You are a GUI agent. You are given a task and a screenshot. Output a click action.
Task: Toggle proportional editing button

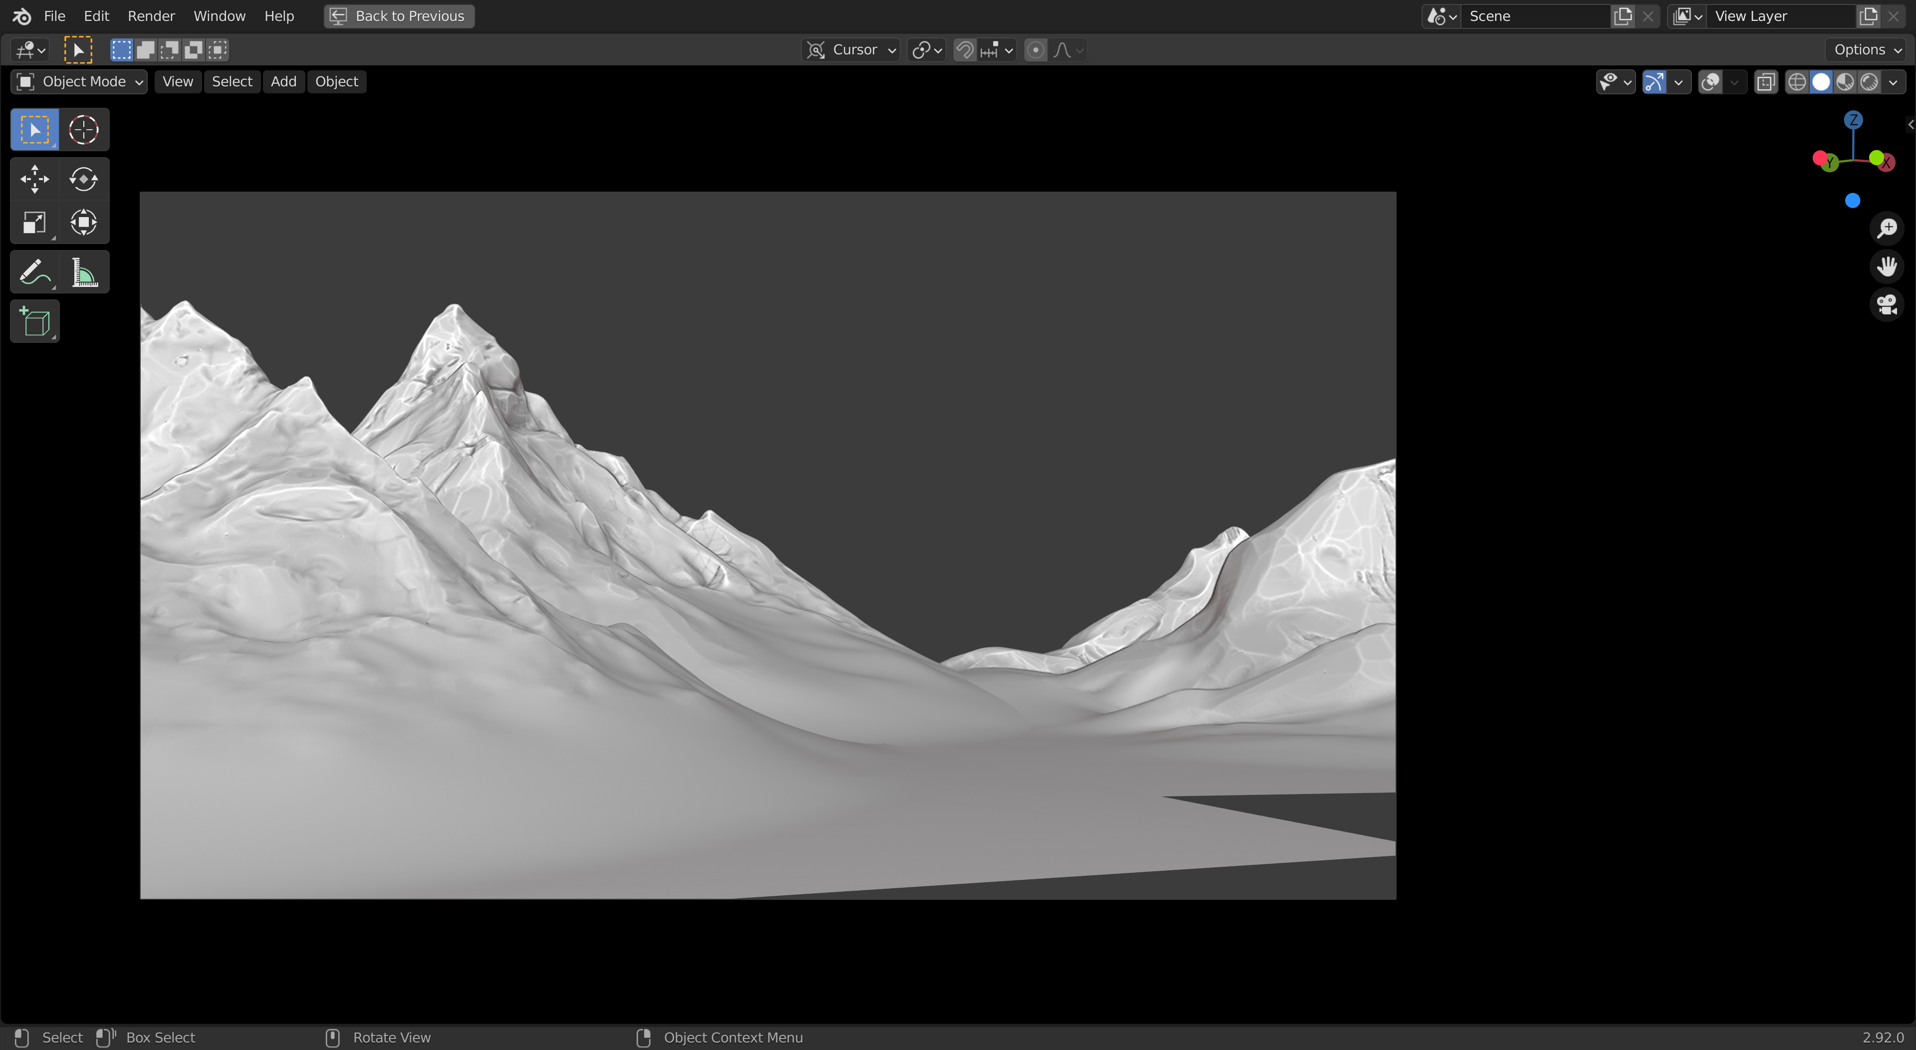[x=1035, y=50]
